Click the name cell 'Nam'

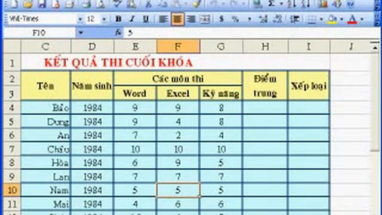(45, 190)
